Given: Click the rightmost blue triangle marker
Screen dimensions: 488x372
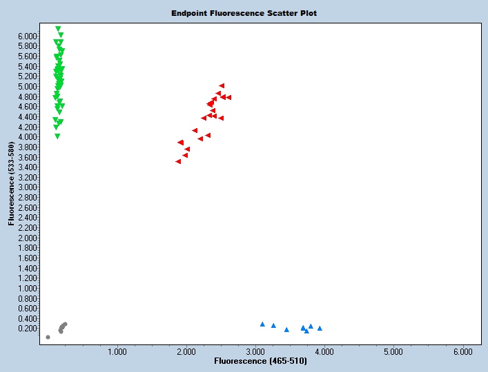Looking at the screenshot, I should coord(320,328).
